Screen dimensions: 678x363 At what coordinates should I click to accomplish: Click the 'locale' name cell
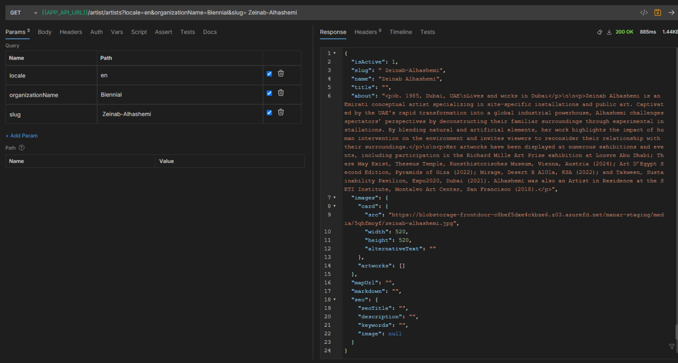point(51,76)
